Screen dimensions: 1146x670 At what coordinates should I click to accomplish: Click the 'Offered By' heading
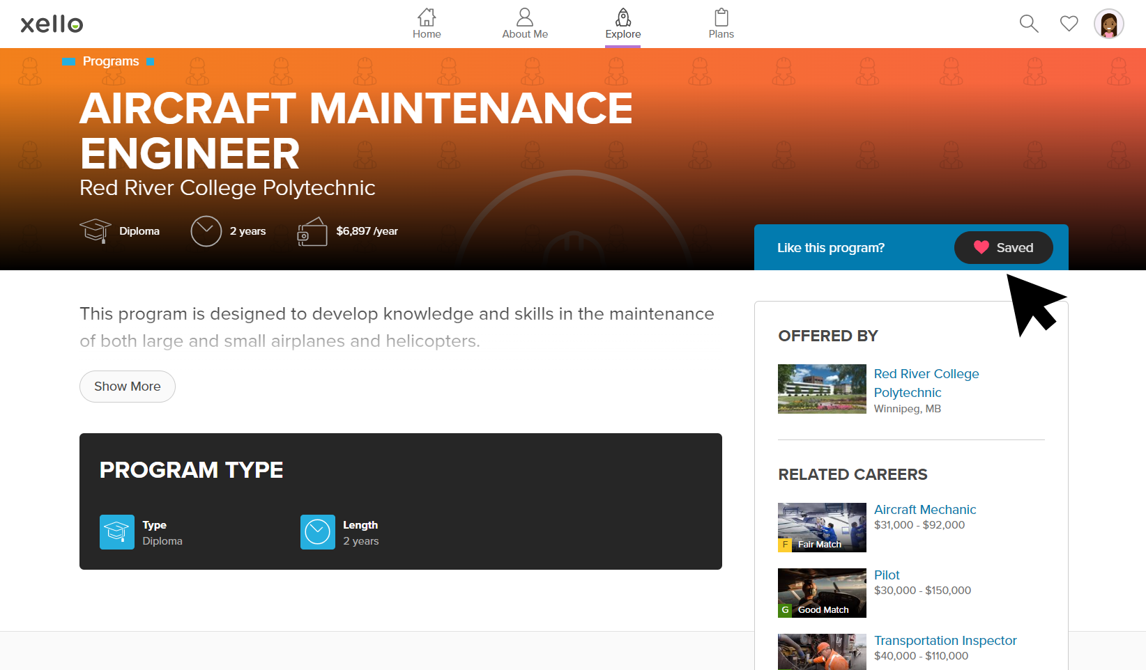click(828, 336)
